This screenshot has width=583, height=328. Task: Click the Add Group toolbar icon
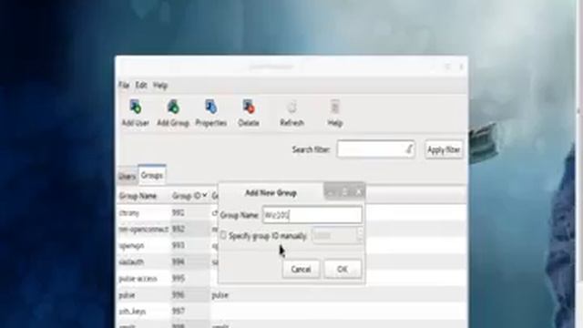pyautogui.click(x=173, y=113)
